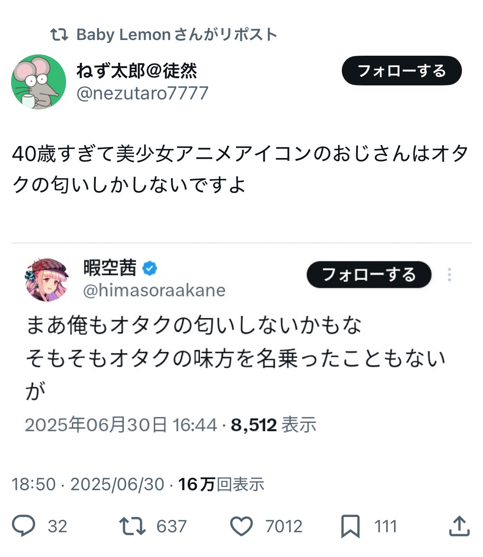Open the mouse avatar of ねず太郎
This screenshot has width=483, height=557.
coord(38,82)
